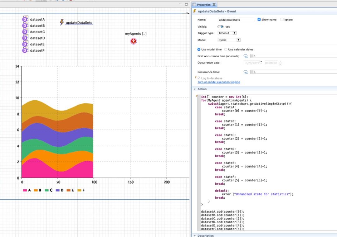
Task: Open the Trigger type Timeout dropdown
Action: tap(227, 33)
